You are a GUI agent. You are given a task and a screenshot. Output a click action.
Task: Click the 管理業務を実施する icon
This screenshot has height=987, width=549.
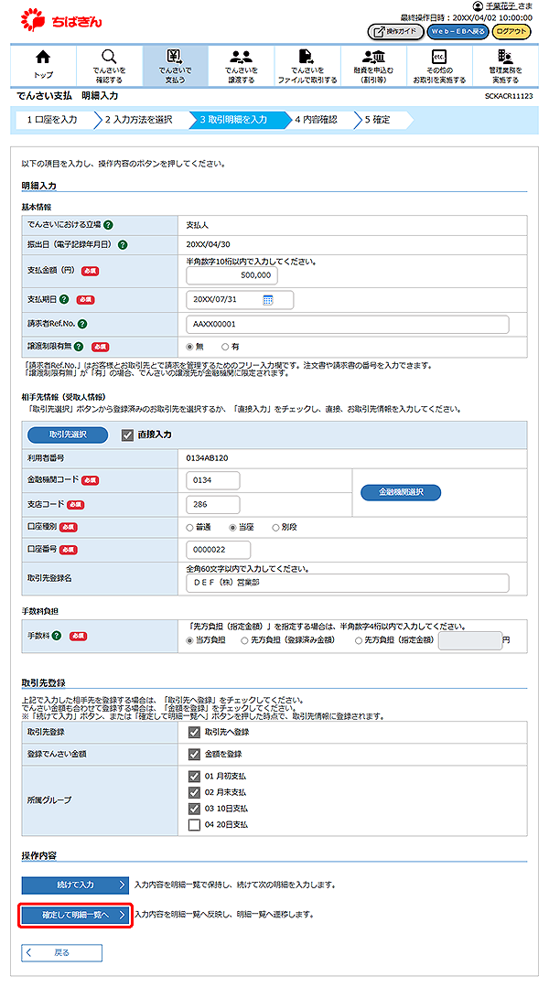point(504,59)
